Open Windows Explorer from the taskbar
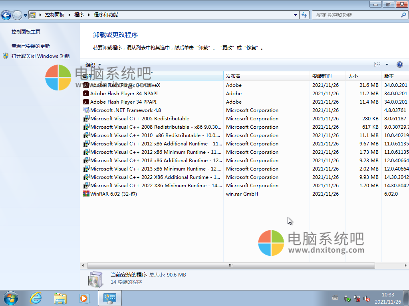The width and height of the screenshot is (409, 306). click(60, 298)
